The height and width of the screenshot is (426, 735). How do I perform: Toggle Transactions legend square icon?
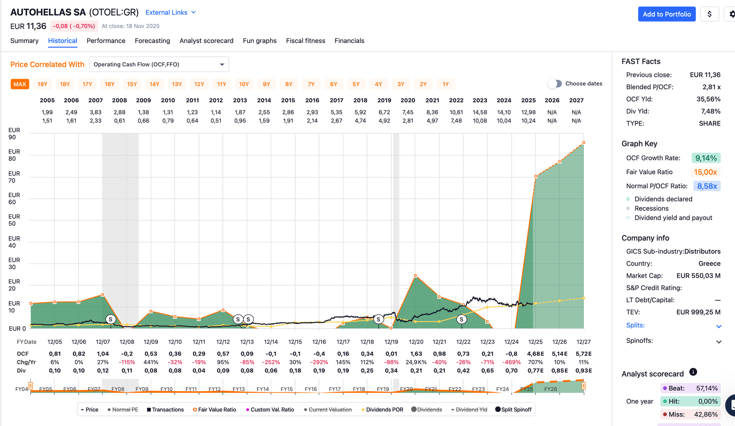click(x=149, y=410)
